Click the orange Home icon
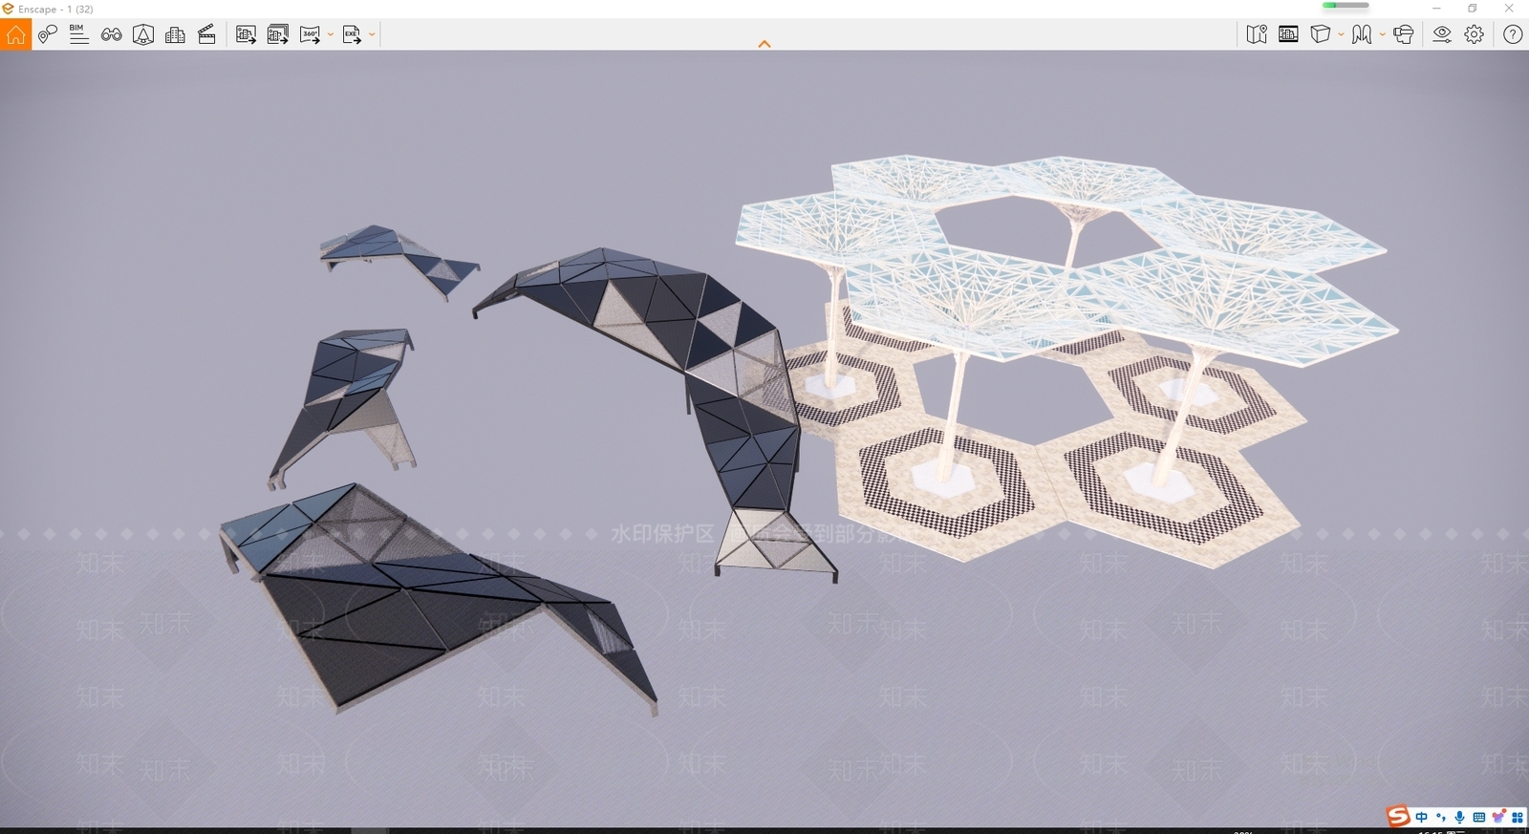 pyautogui.click(x=15, y=35)
